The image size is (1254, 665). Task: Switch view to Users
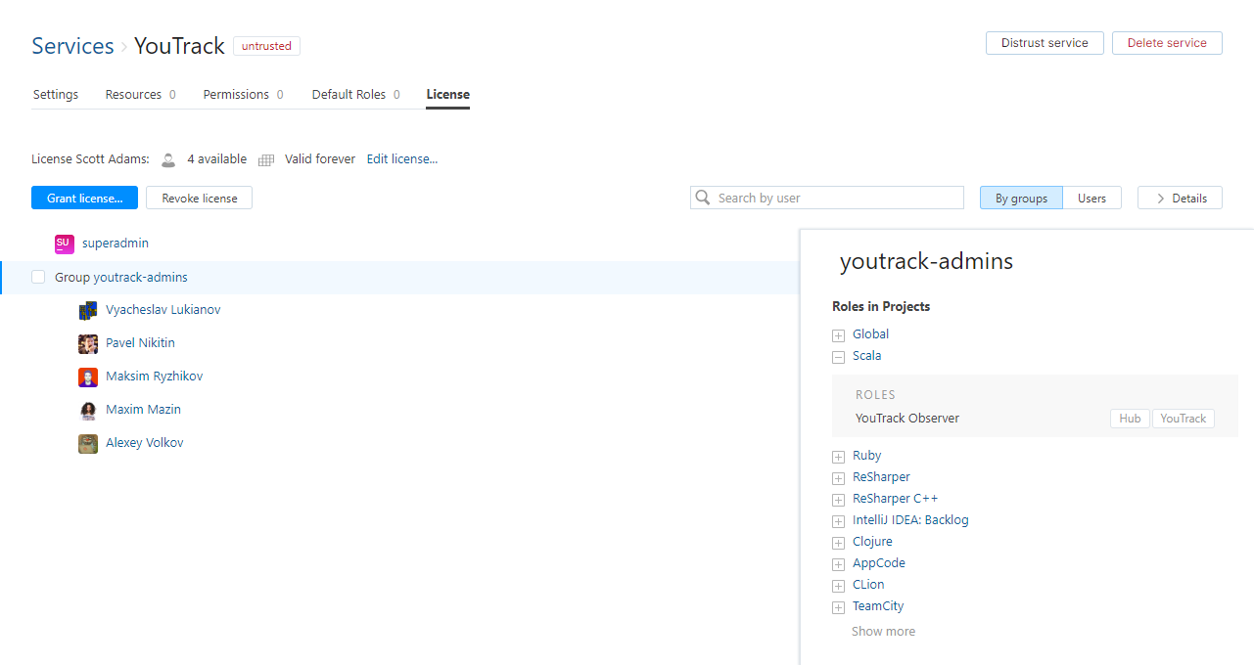click(1091, 198)
